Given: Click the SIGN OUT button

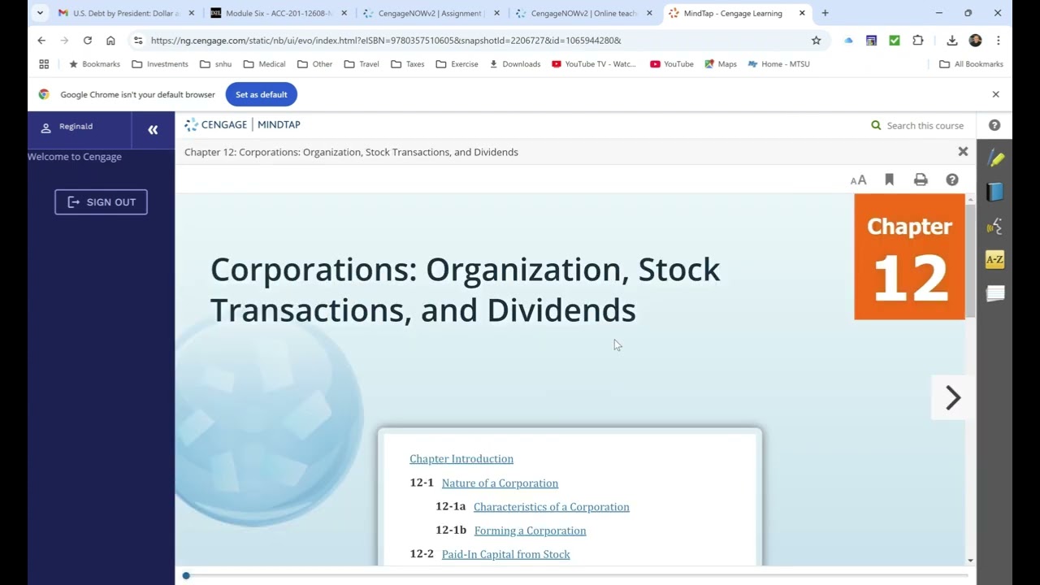Looking at the screenshot, I should point(101,202).
